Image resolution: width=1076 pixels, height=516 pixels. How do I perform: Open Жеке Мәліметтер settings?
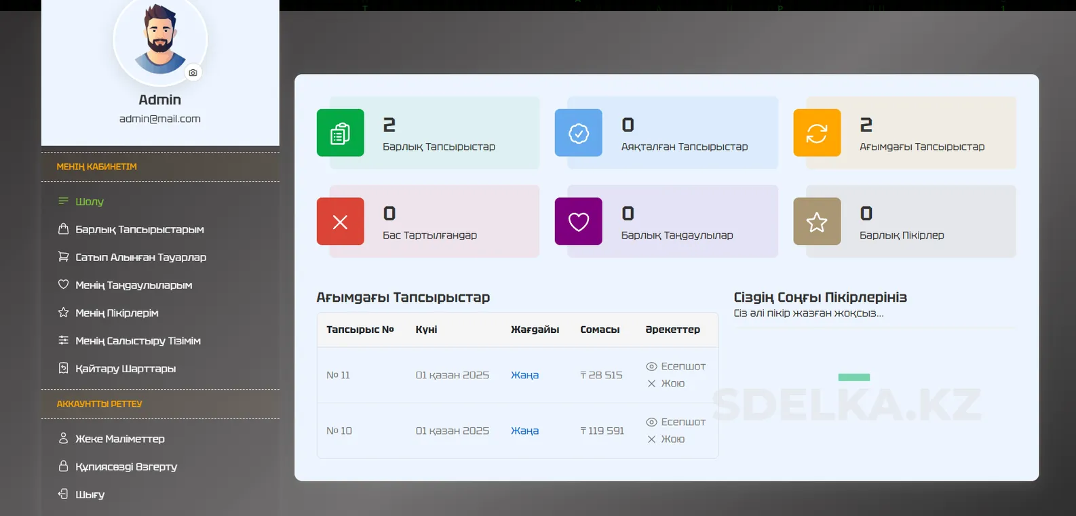[119, 439]
